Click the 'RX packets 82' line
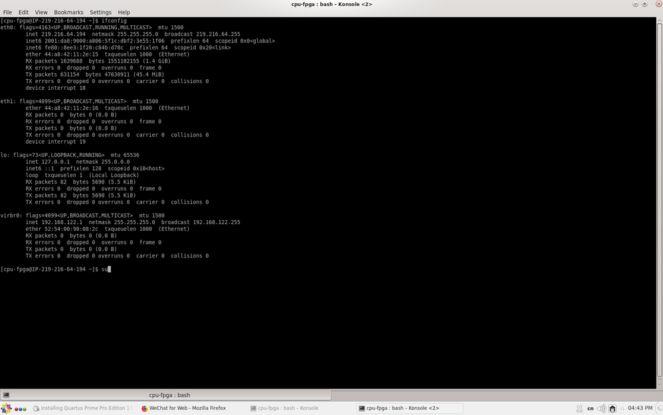Viewport: 663px width, 415px height. coord(80,182)
